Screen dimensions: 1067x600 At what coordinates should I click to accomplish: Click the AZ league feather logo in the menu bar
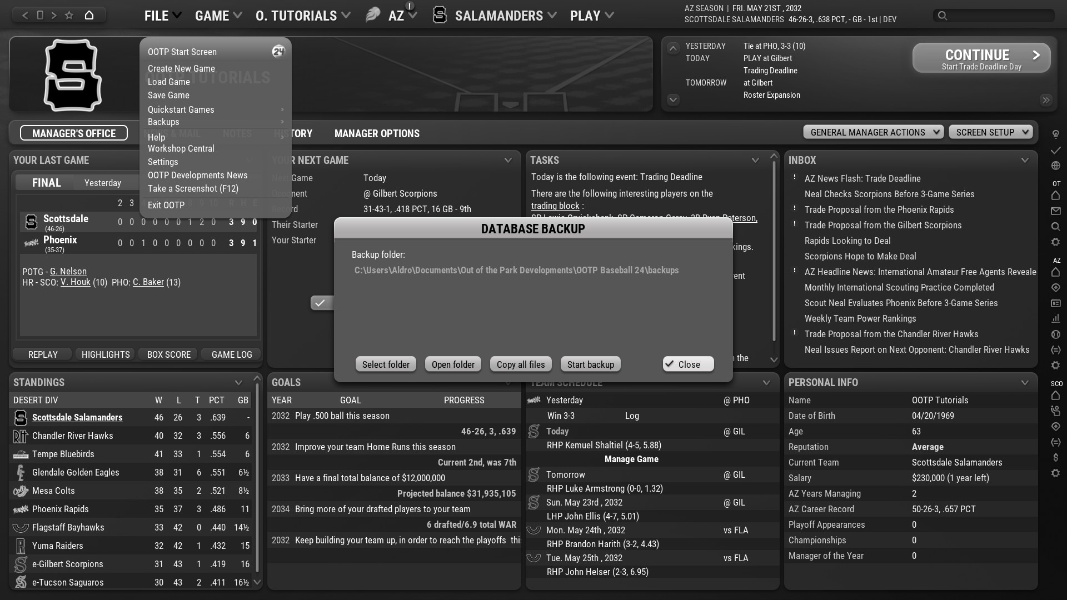click(x=372, y=15)
